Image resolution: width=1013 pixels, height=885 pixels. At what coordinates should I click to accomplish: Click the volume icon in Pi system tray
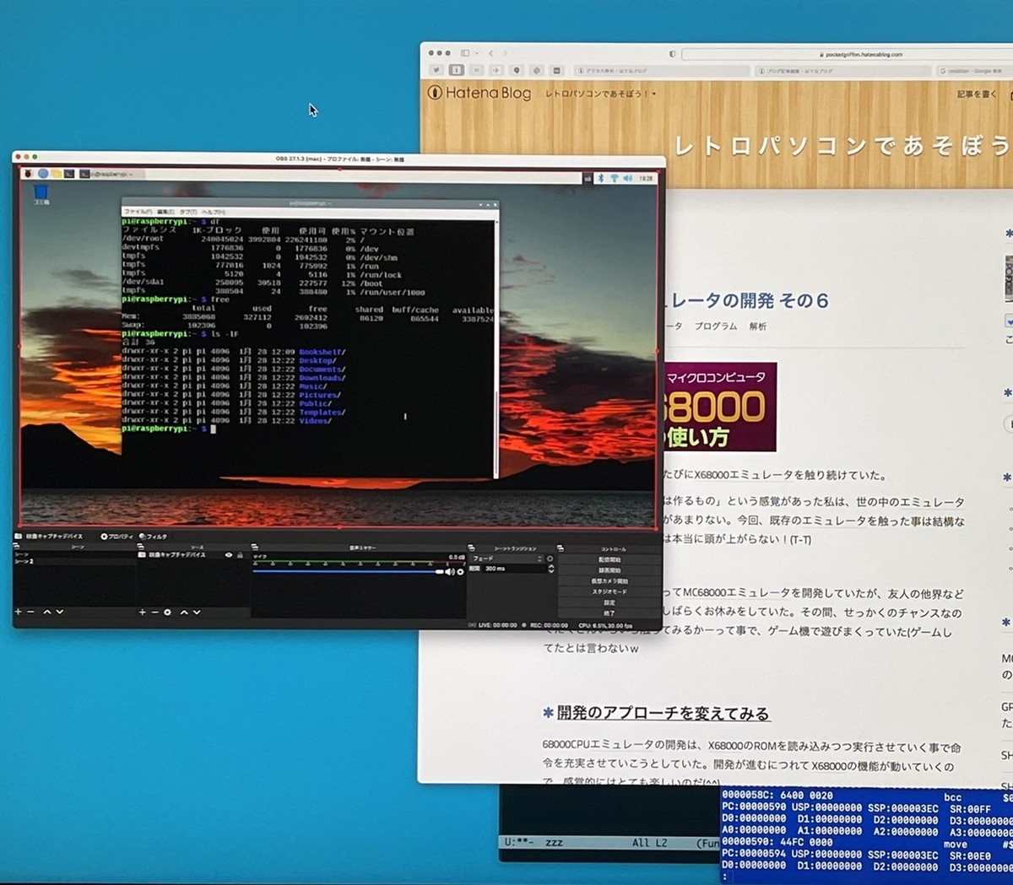627,178
